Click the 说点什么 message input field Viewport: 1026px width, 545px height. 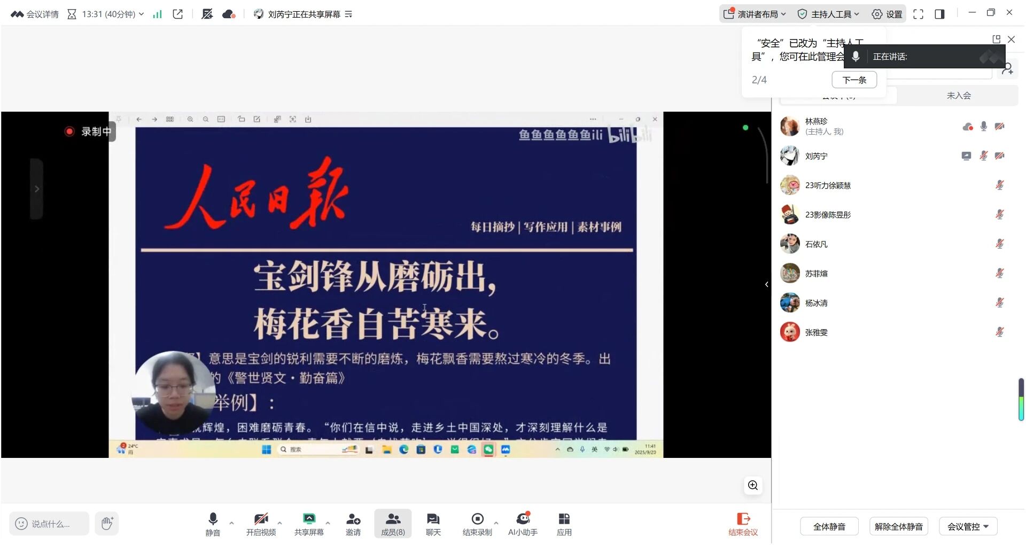[x=50, y=524]
